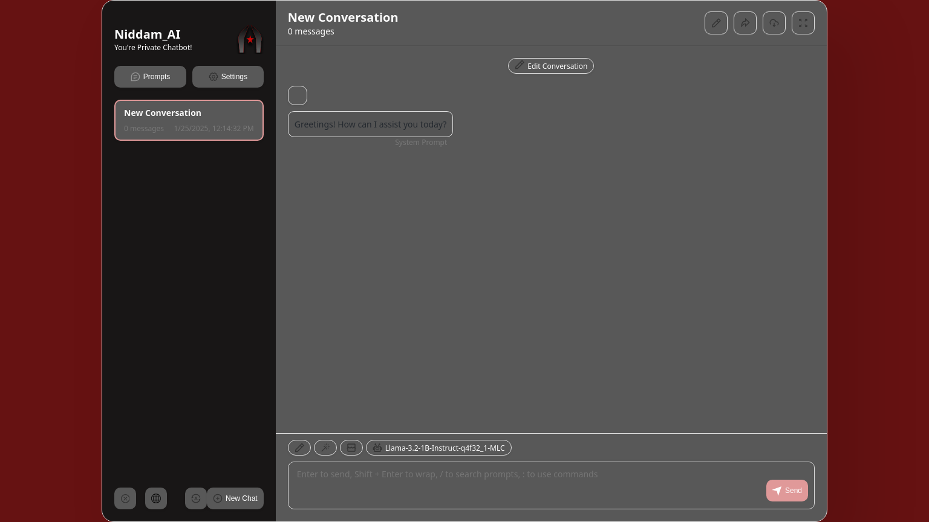Click the circled X icon at sidebar bottom
Image resolution: width=929 pixels, height=522 pixels.
pyautogui.click(x=125, y=498)
